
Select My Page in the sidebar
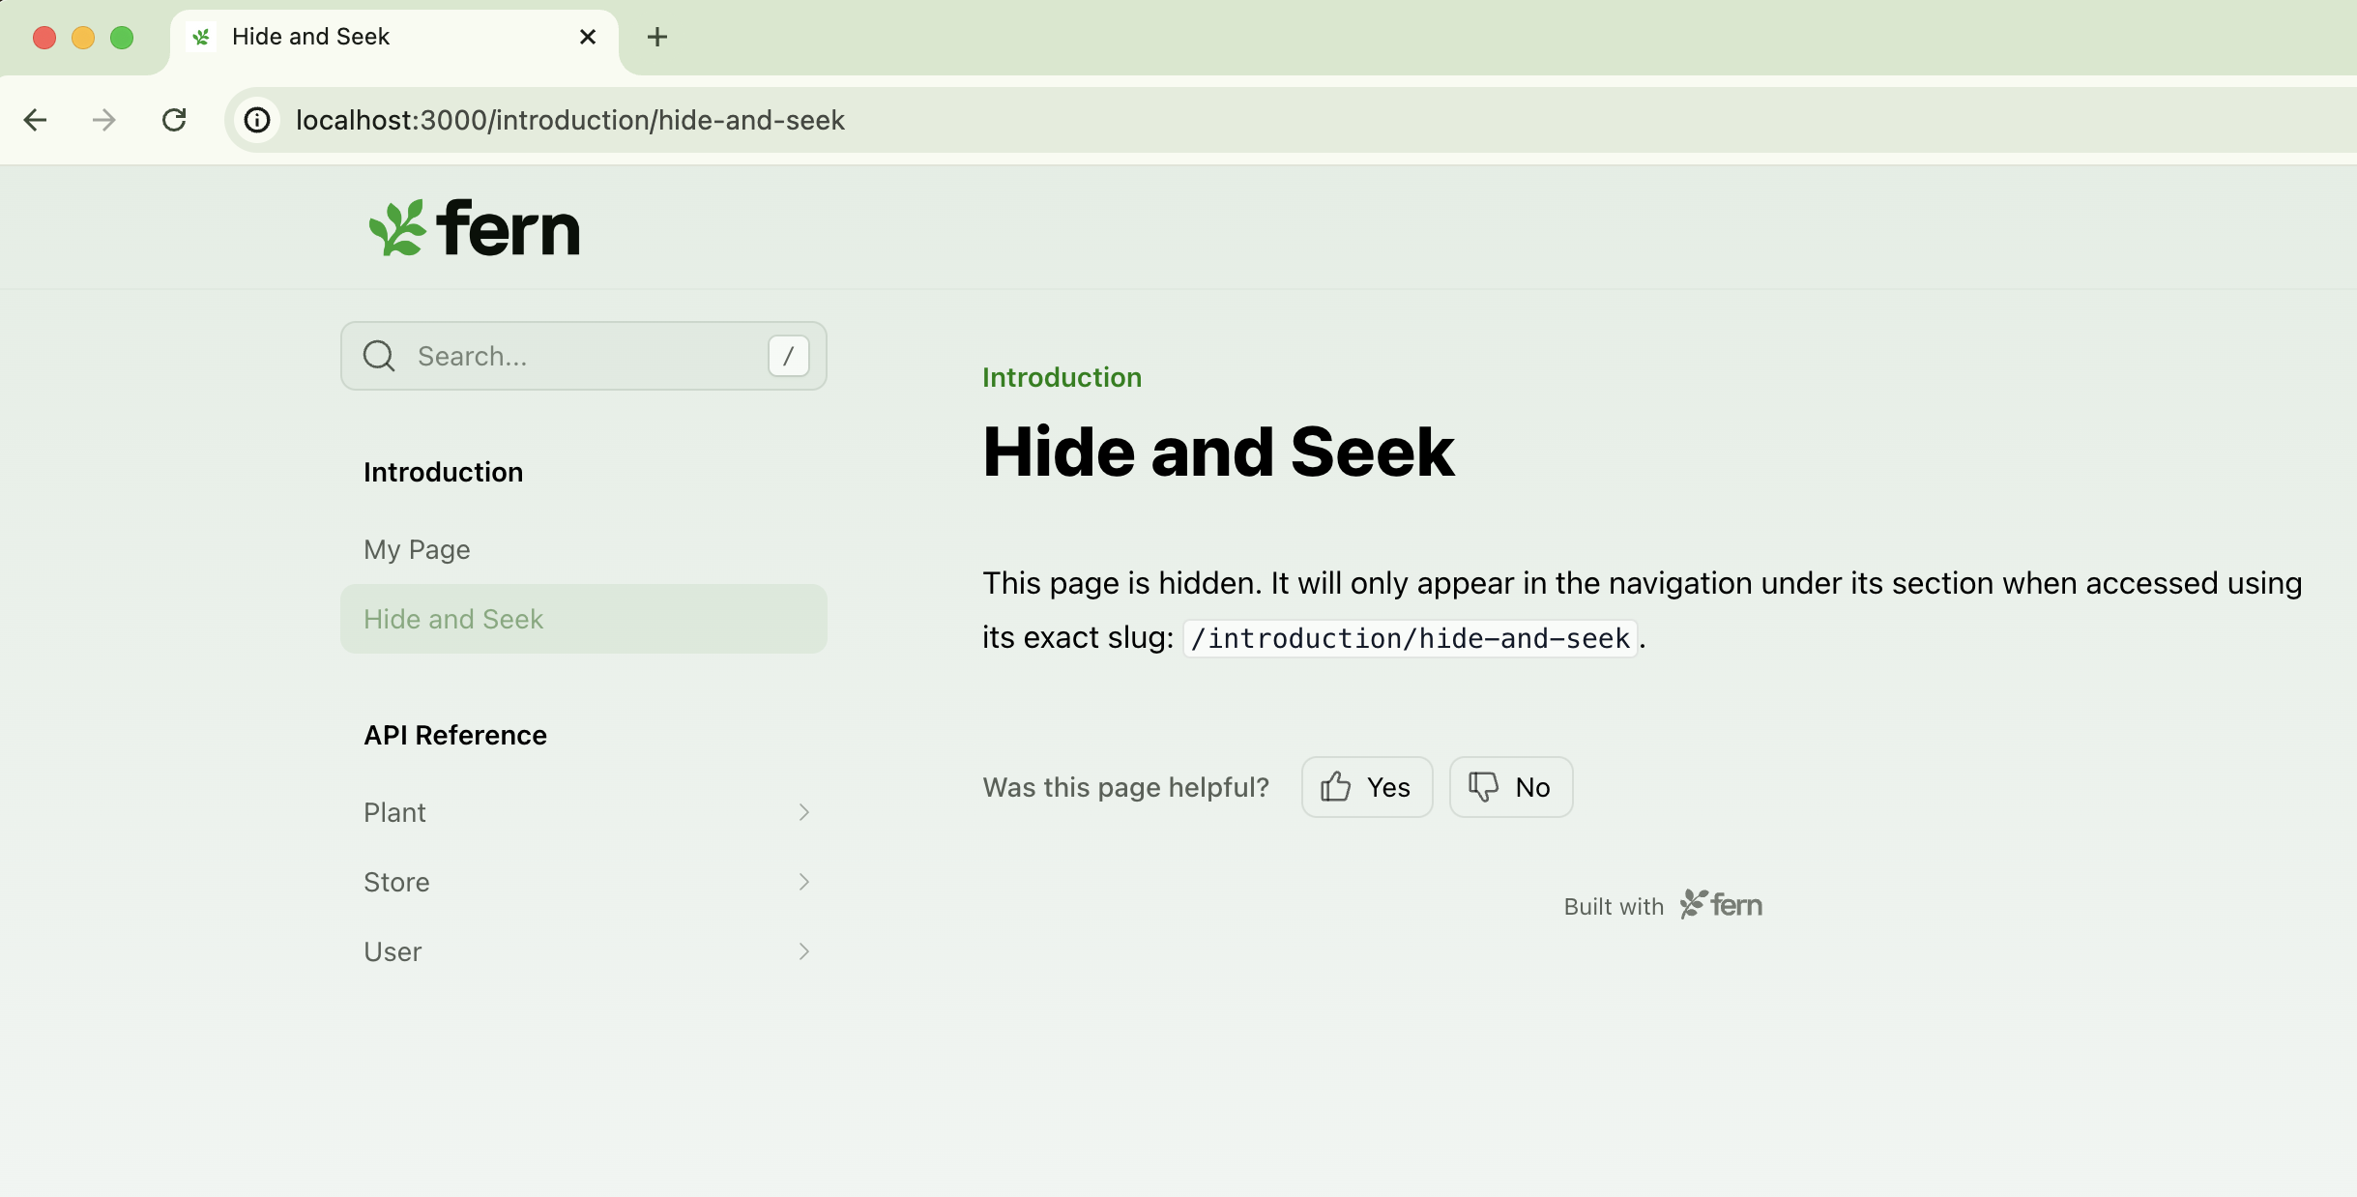click(416, 548)
